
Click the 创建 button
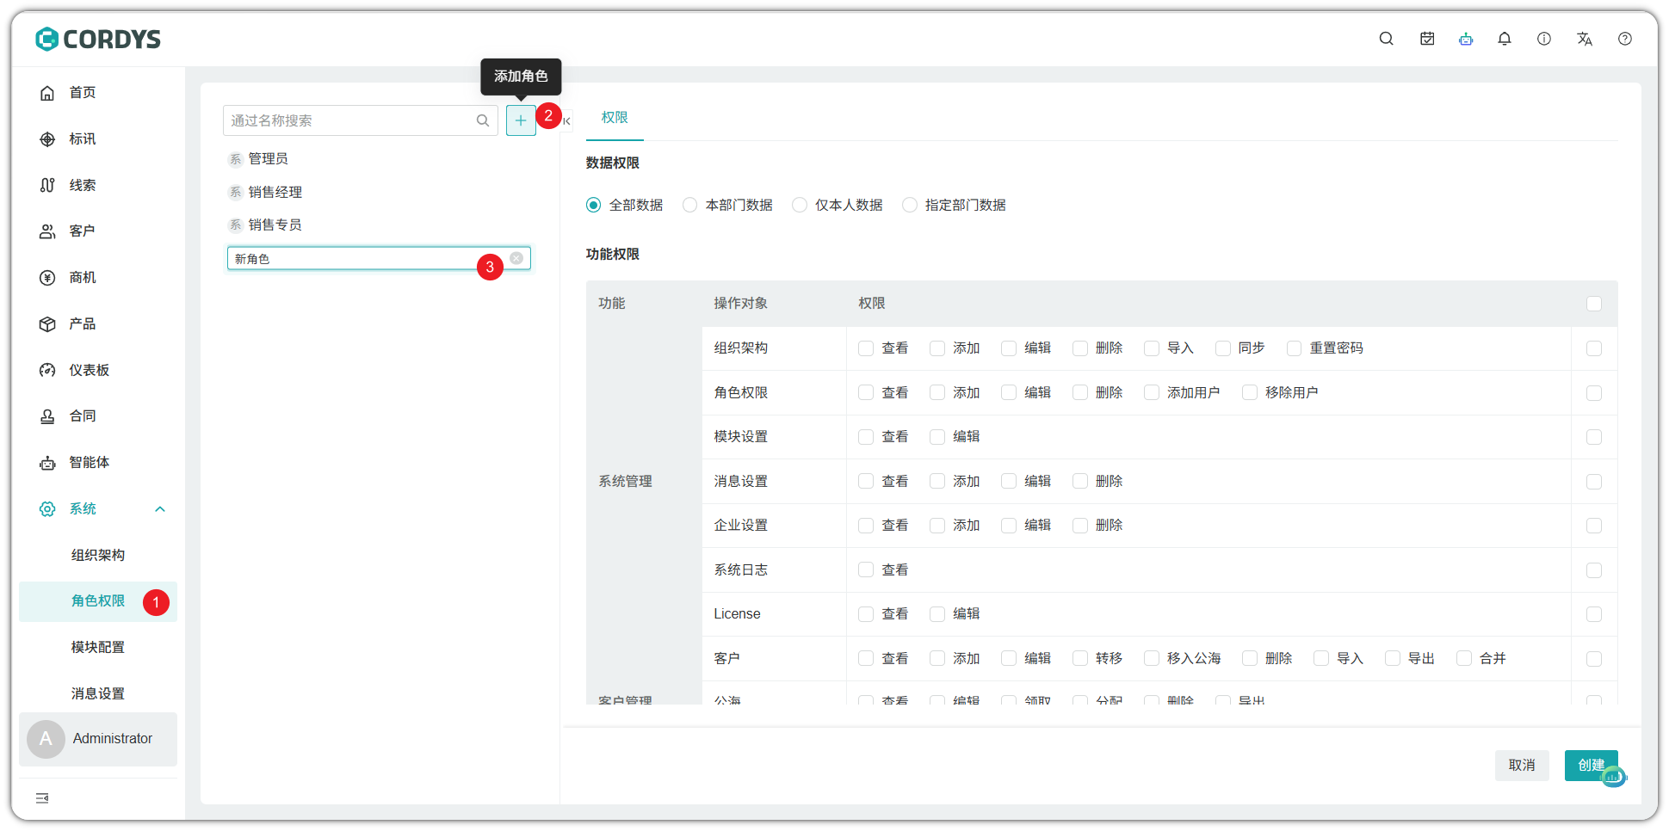(1590, 765)
